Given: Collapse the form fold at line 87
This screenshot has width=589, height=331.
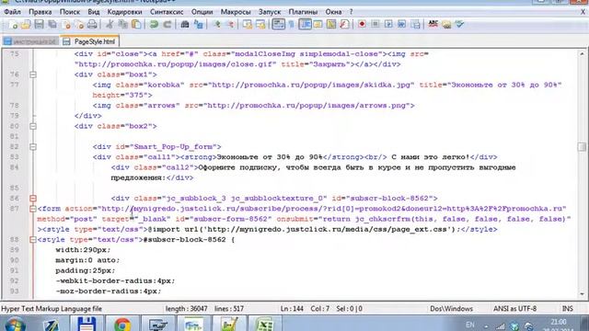Looking at the screenshot, I should click(x=33, y=209).
